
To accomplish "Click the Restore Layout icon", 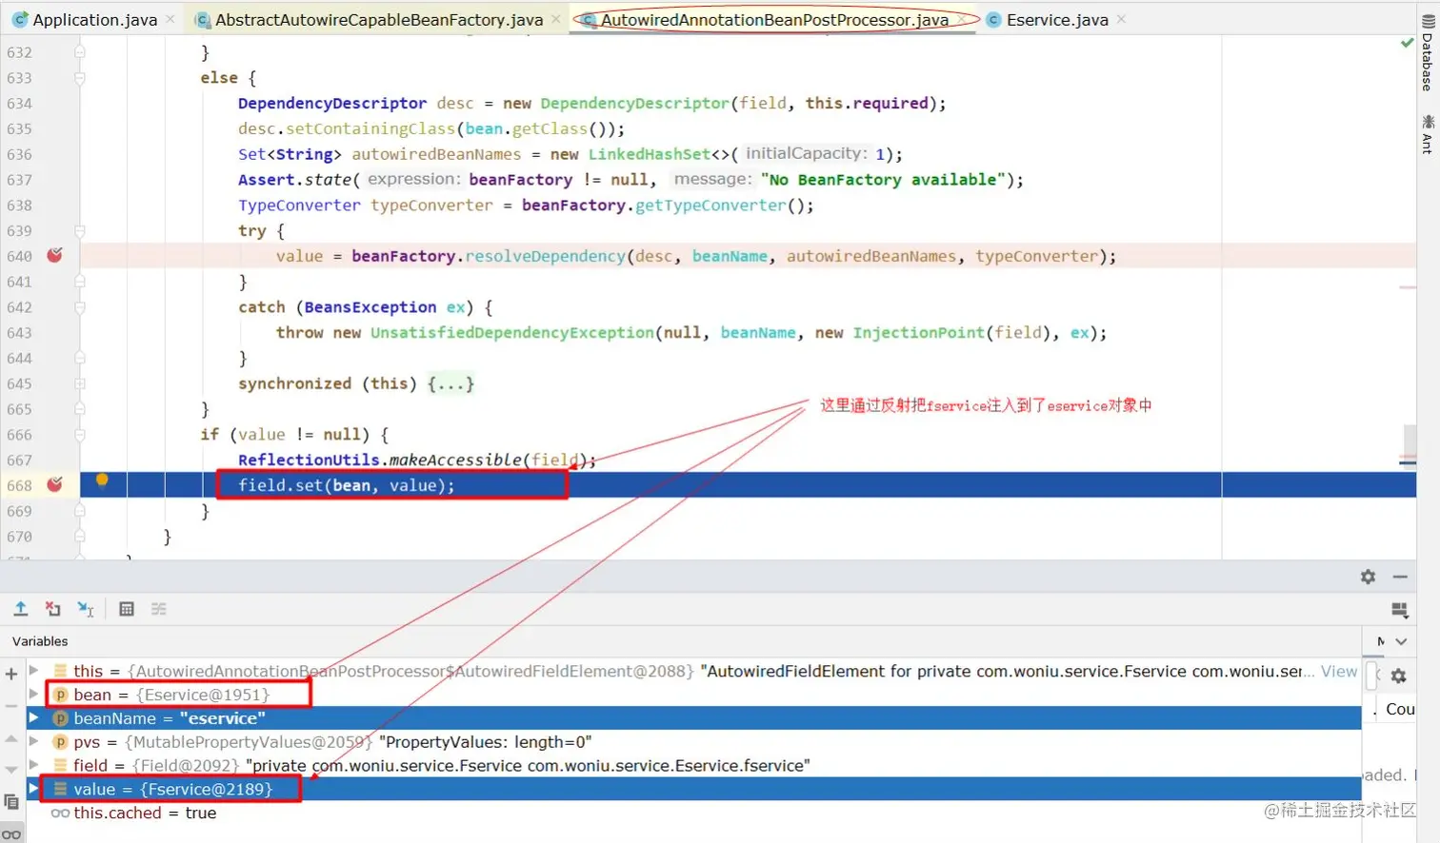I will 1400,610.
